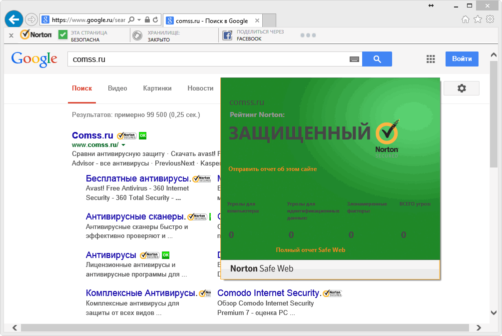502x336 pixels.
Task: Click the Norton Secured checkmark logo in popup
Action: [x=387, y=138]
